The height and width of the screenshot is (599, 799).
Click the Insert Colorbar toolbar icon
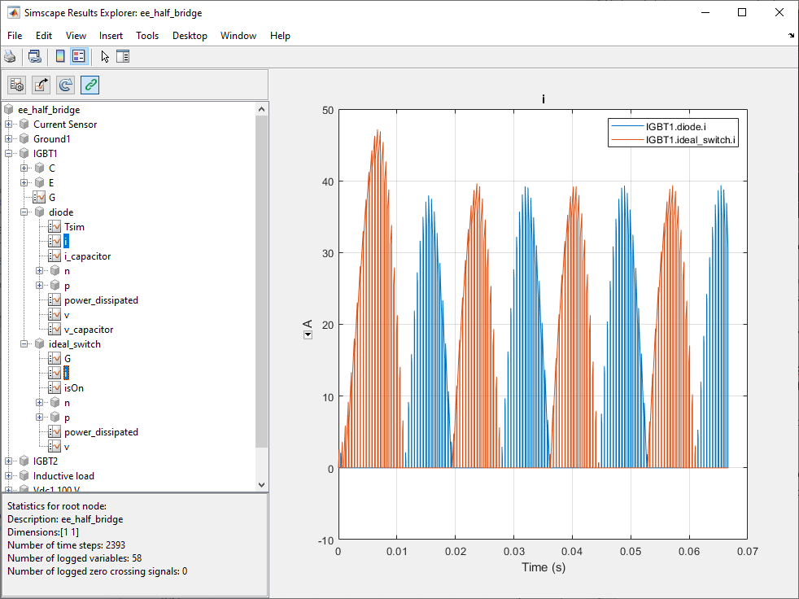(60, 56)
